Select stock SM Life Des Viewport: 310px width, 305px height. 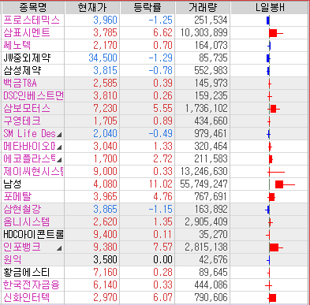click(x=29, y=134)
